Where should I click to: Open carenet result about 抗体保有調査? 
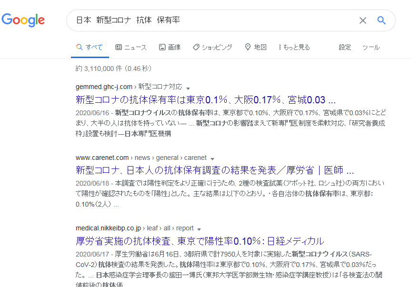pos(215,170)
